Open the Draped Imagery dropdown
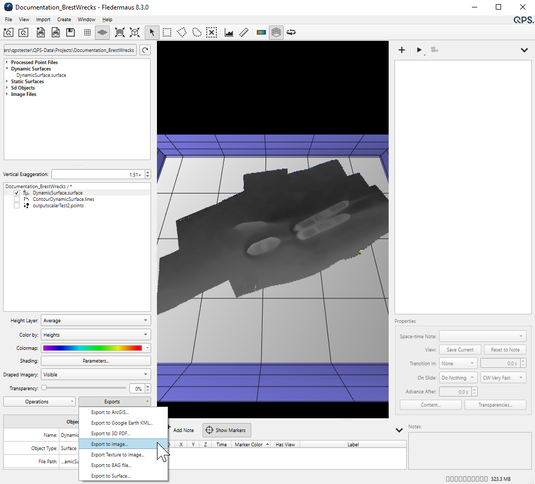This screenshot has width=535, height=484. point(95,375)
